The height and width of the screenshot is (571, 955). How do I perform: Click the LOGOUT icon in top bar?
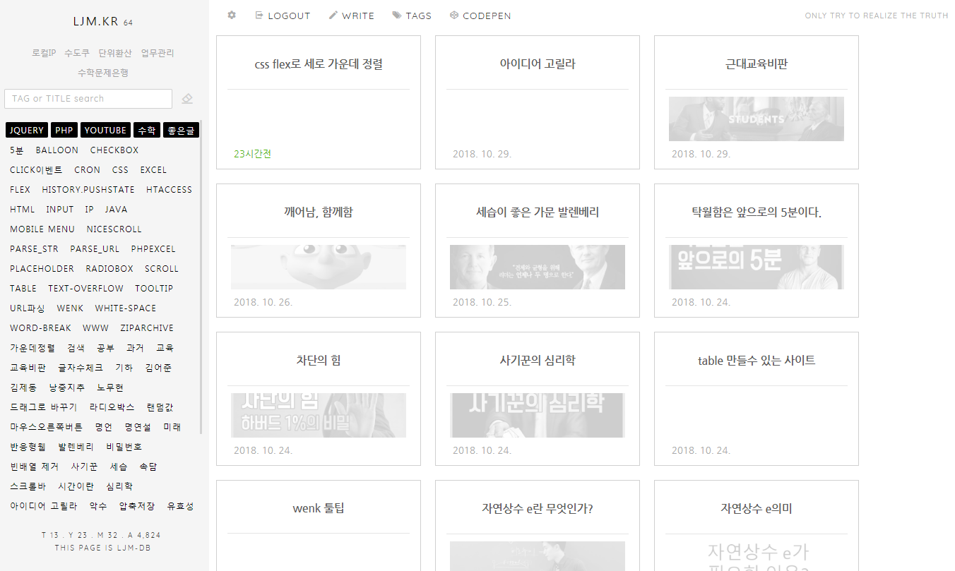(x=259, y=15)
